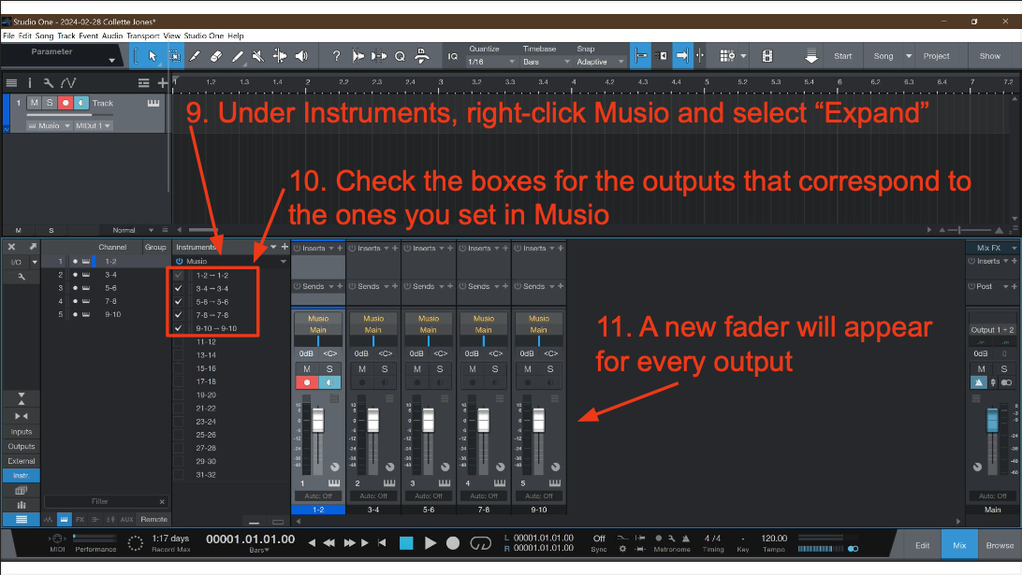Click the wrench options icon in the console
This screenshot has height=575, width=1022.
click(22, 277)
